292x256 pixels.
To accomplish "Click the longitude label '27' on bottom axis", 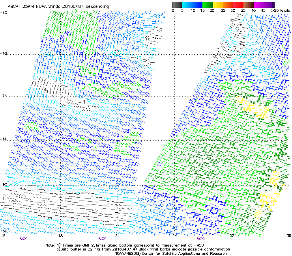I will [232, 236].
